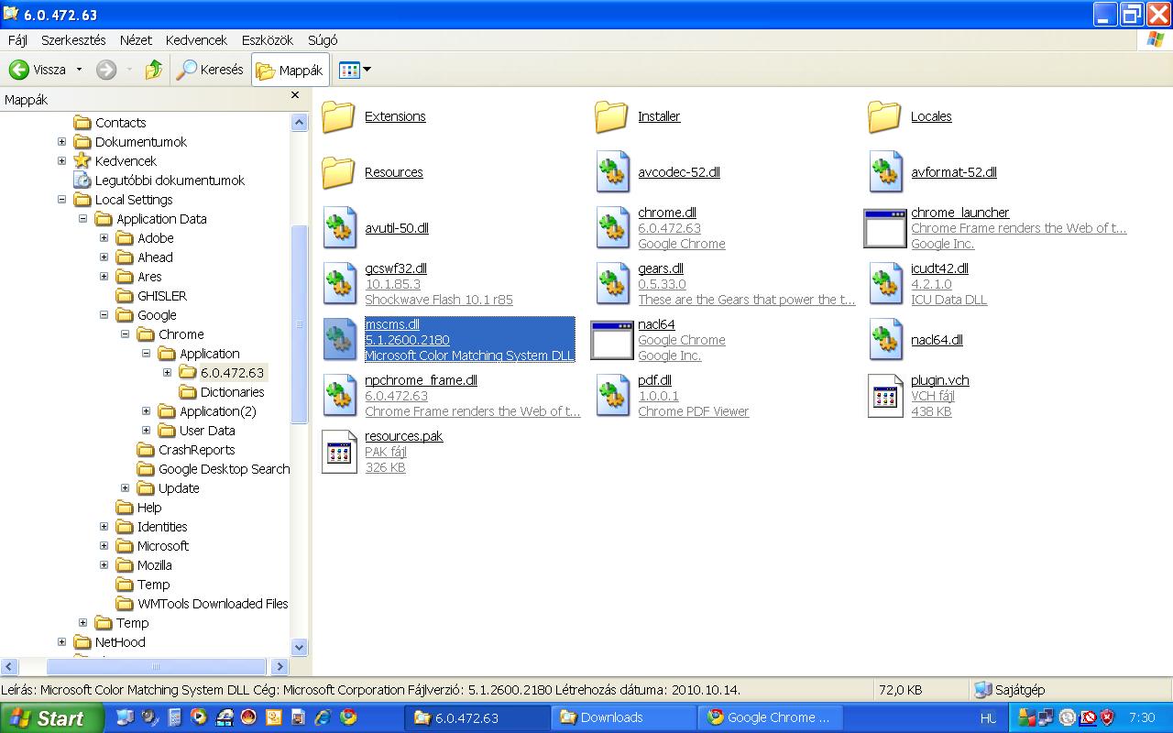Click the HU language indicator
1173x733 pixels.
pos(988,718)
